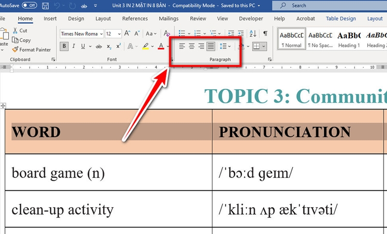Screen dimensions: 387x234
Task: Click the Shading paint bucket icon
Action: click(x=242, y=46)
